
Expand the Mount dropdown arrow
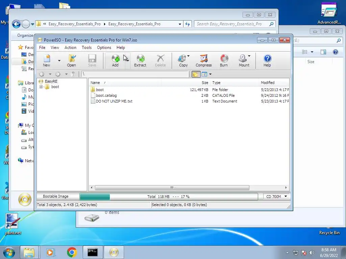coord(249,56)
